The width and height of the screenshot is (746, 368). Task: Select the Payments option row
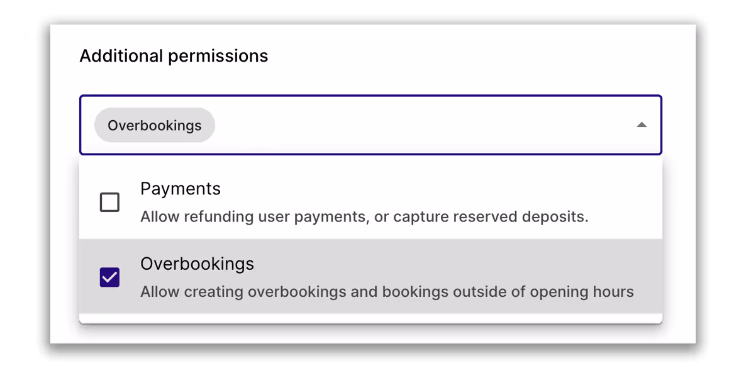click(x=370, y=201)
